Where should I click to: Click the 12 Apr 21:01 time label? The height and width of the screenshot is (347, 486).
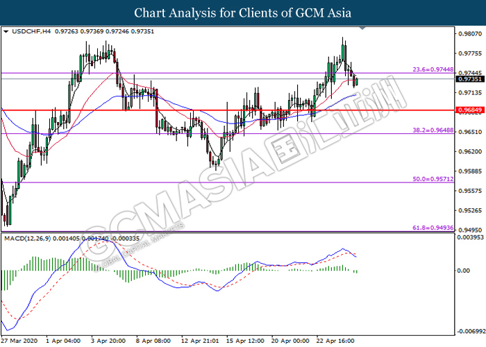(x=200, y=341)
